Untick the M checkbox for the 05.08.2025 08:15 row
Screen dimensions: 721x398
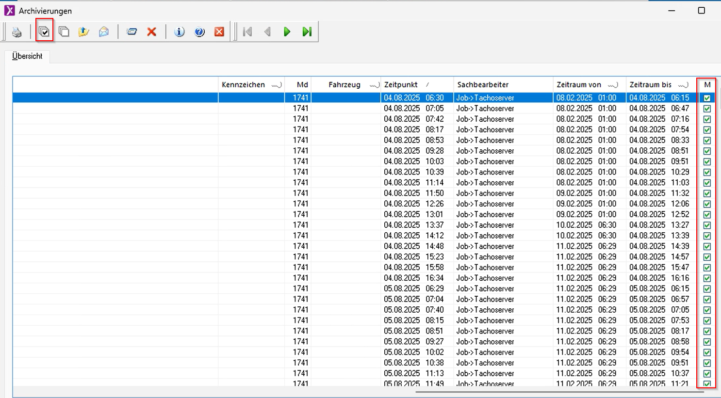(707, 320)
